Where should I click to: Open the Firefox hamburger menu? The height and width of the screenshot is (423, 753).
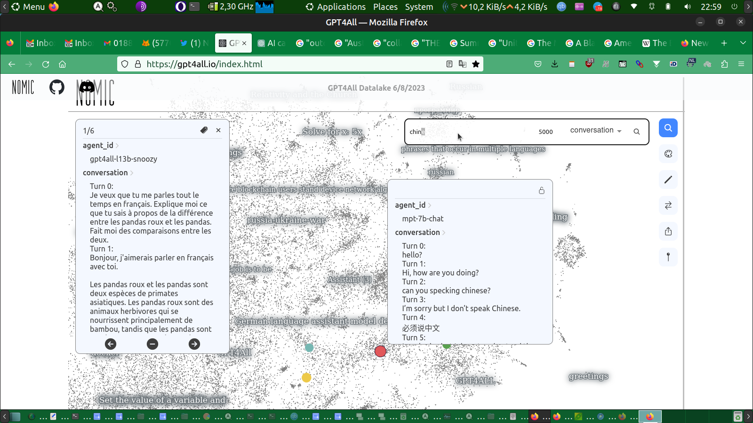coord(741,64)
